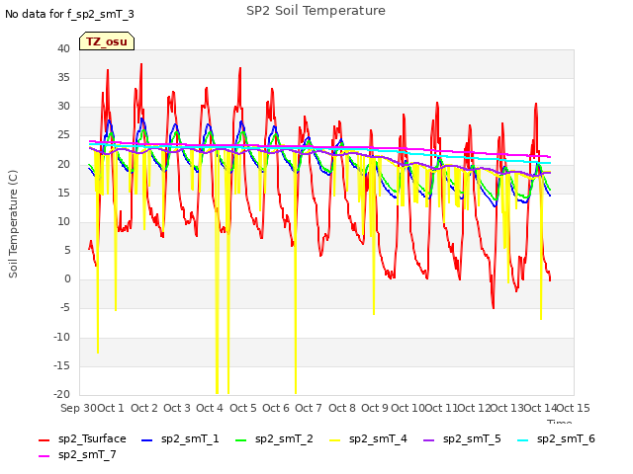Click the Oct 15 x-axis tick label
This screenshot has width=633, height=474.
pyautogui.click(x=573, y=408)
